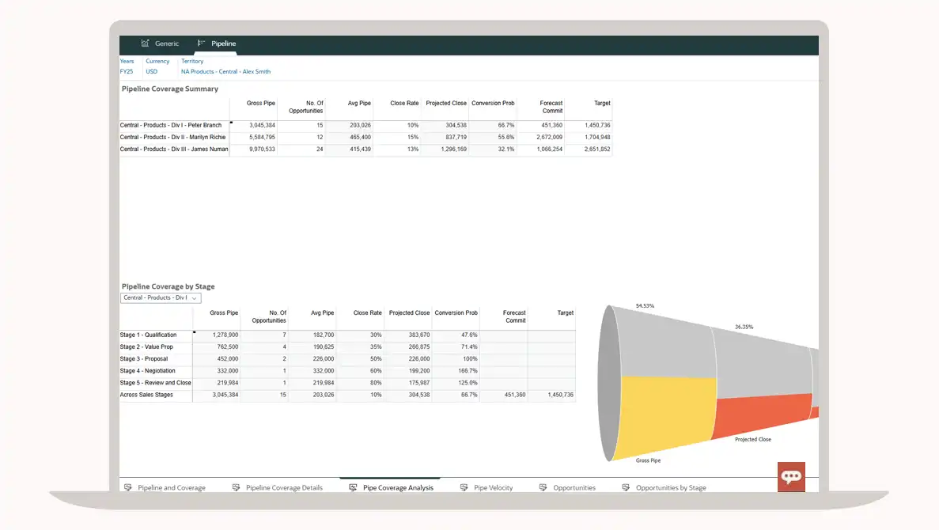939x530 pixels.
Task: Open the red chat assistant icon
Action: coord(791,476)
